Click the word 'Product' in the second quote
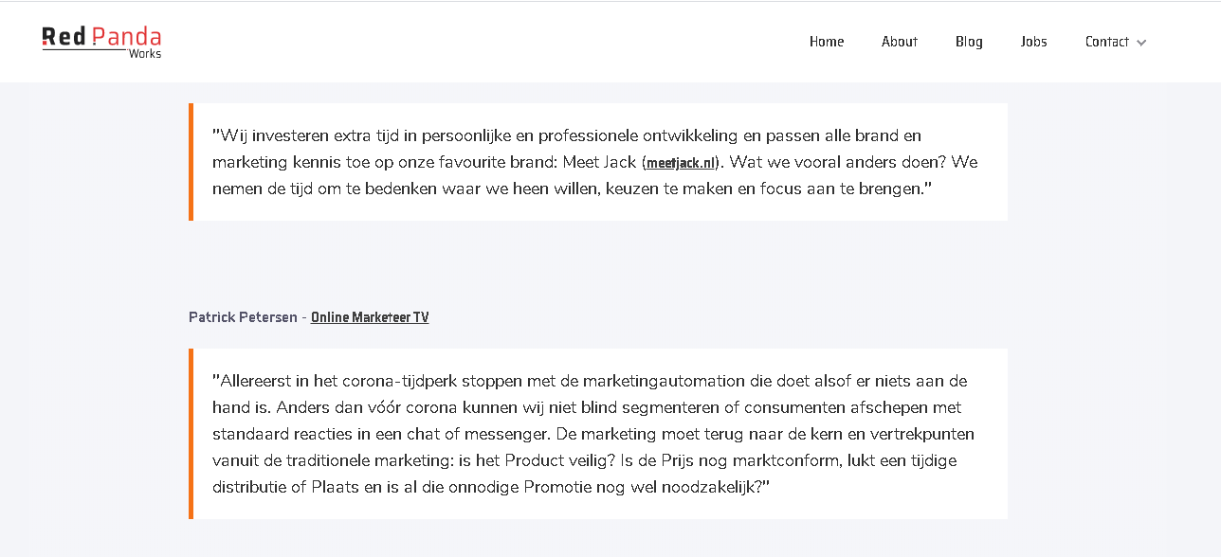 pyautogui.click(x=533, y=460)
